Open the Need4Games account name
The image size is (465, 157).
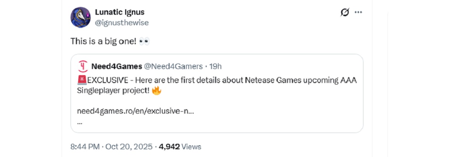tap(116, 66)
